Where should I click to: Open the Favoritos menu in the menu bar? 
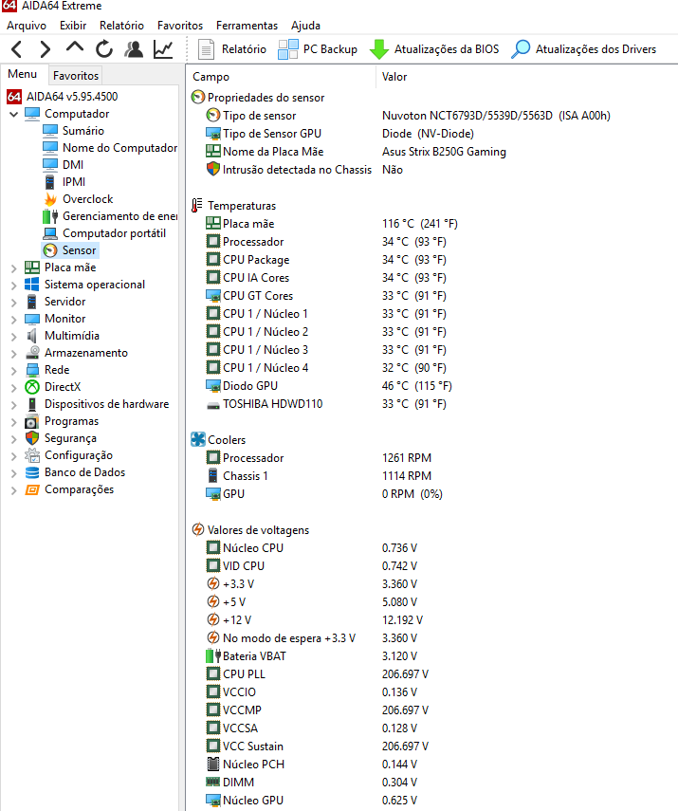pyautogui.click(x=180, y=26)
